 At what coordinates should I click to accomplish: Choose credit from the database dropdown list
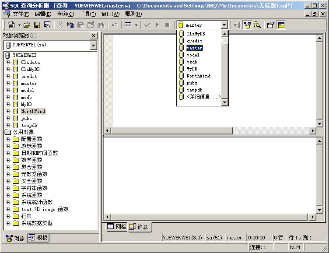pyautogui.click(x=195, y=41)
